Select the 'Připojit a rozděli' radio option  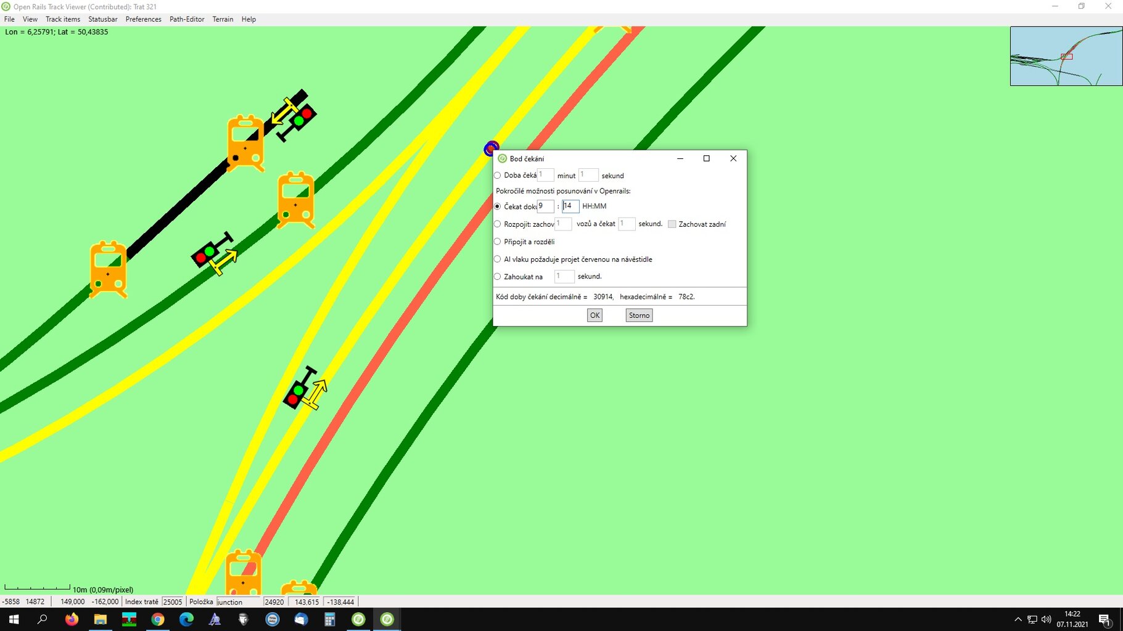pyautogui.click(x=498, y=242)
